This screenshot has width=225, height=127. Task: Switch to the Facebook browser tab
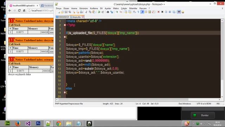47,6
